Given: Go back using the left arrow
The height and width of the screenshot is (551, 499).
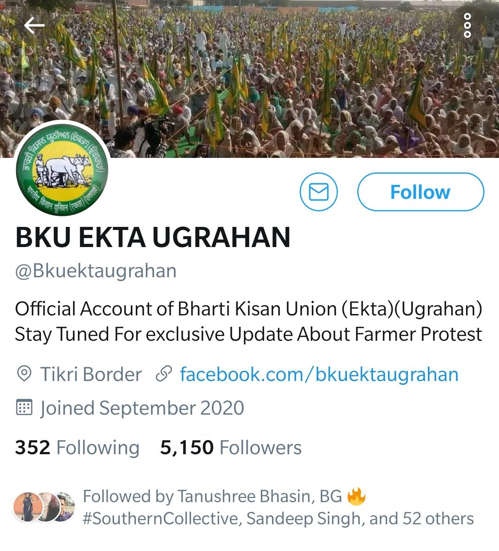Looking at the screenshot, I should (x=34, y=26).
